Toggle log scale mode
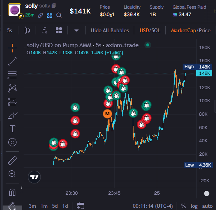Image resolution: width=216 pixels, height=210 pixels. click(194, 206)
